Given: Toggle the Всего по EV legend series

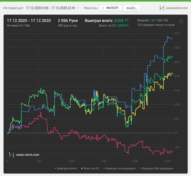Looking at the screenshot, I should pos(90,168).
